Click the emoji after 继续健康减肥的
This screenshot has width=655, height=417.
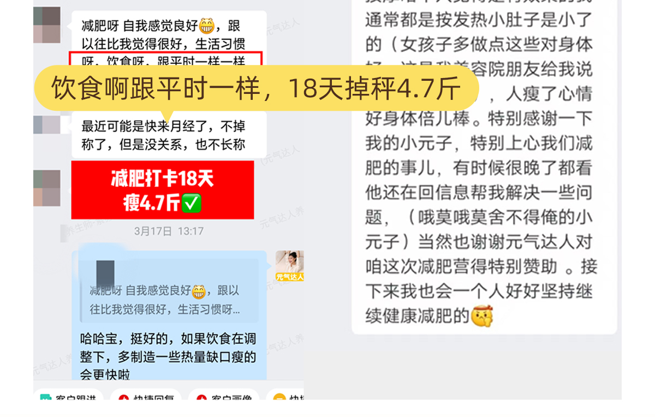(482, 316)
